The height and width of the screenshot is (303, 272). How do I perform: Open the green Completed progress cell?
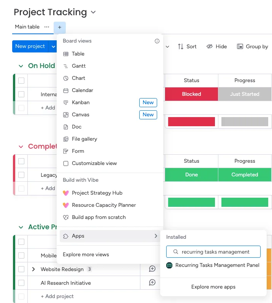pyautogui.click(x=245, y=175)
